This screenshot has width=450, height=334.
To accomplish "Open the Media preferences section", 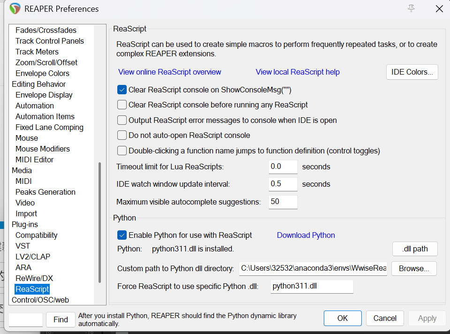I will (x=22, y=170).
